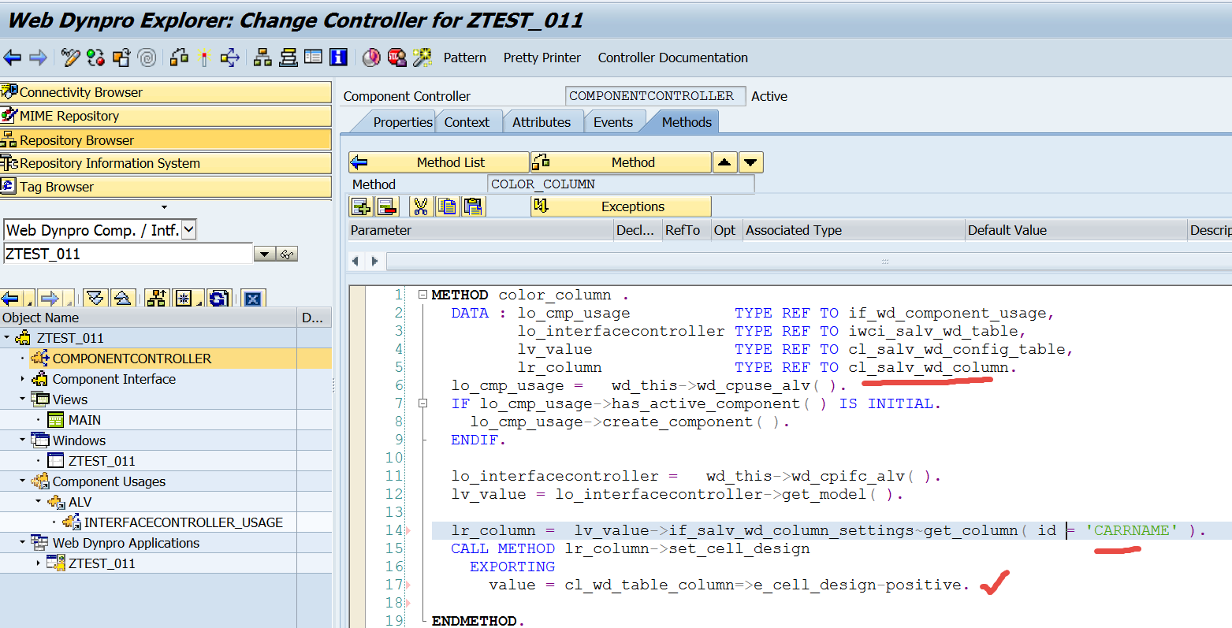The width and height of the screenshot is (1232, 628).
Task: Click the Method List button
Action: pos(438,162)
